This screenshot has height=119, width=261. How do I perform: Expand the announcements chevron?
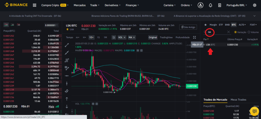click(x=254, y=16)
